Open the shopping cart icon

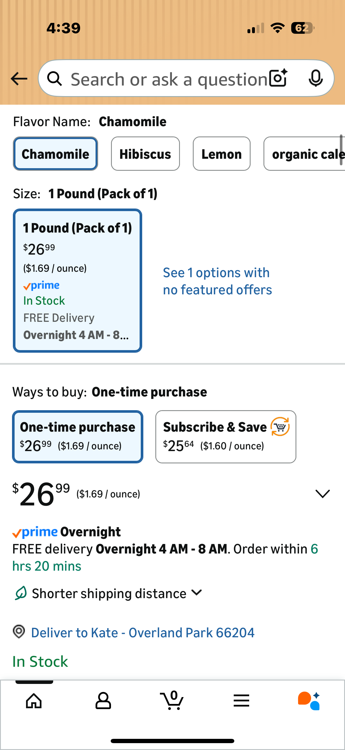(x=172, y=700)
